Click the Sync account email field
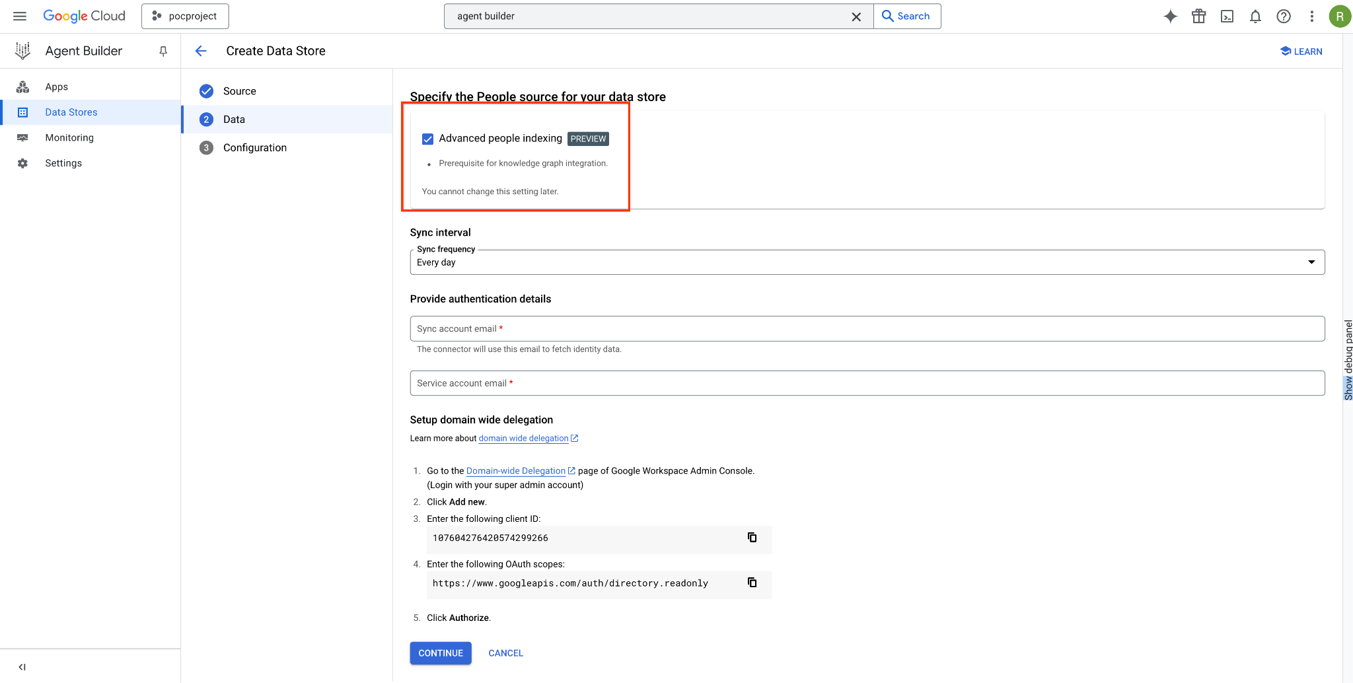Image resolution: width=1353 pixels, height=683 pixels. (x=867, y=328)
